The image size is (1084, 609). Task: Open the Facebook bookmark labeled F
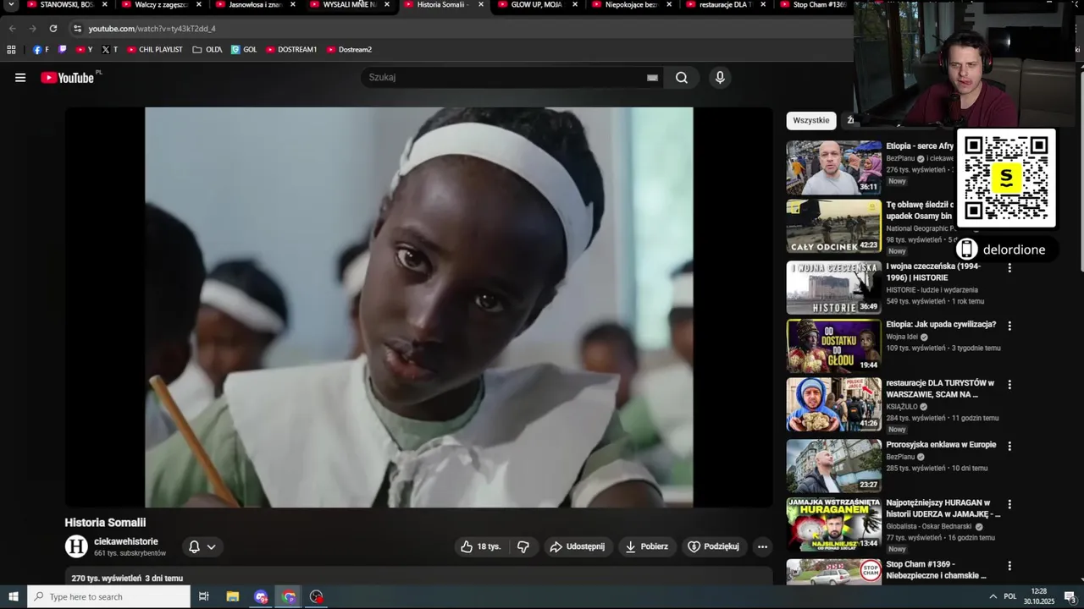[x=41, y=49]
